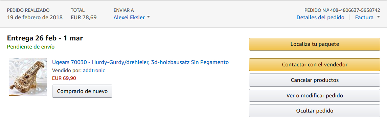Select the Cancelar productos button
This screenshot has height=125, width=387.
315,80
